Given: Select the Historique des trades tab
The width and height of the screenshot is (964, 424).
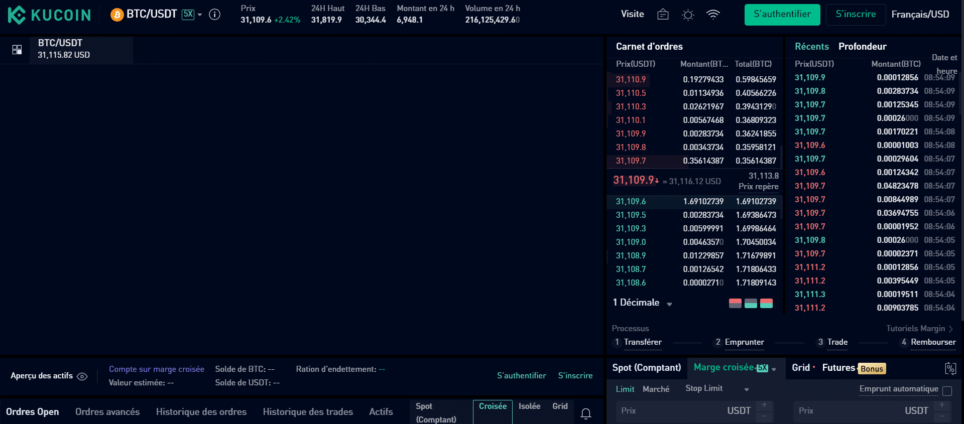Looking at the screenshot, I should pos(308,412).
